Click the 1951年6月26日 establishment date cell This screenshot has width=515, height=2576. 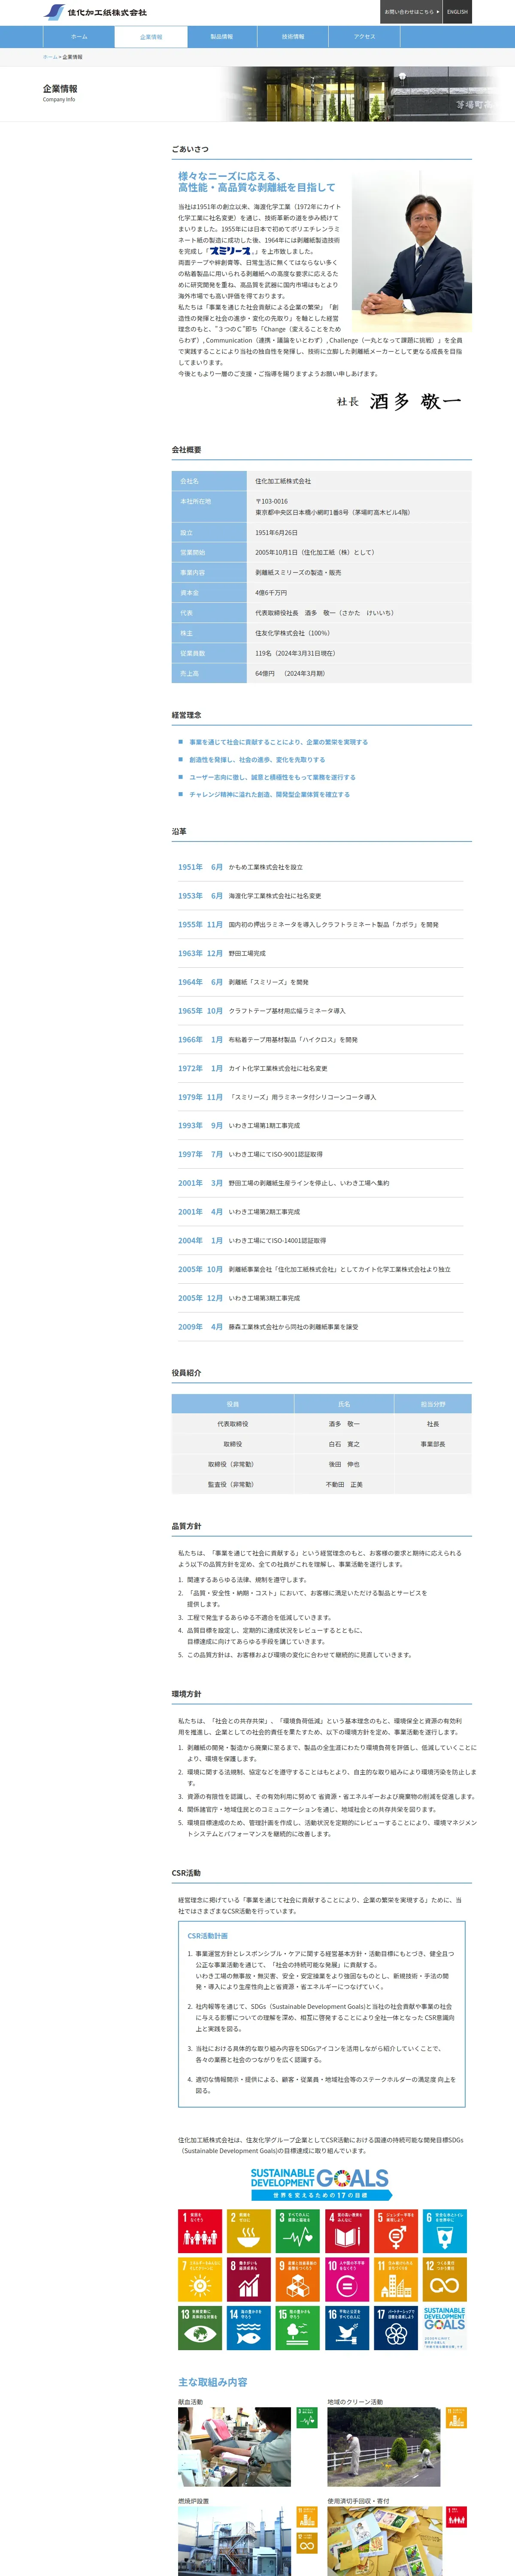359,533
